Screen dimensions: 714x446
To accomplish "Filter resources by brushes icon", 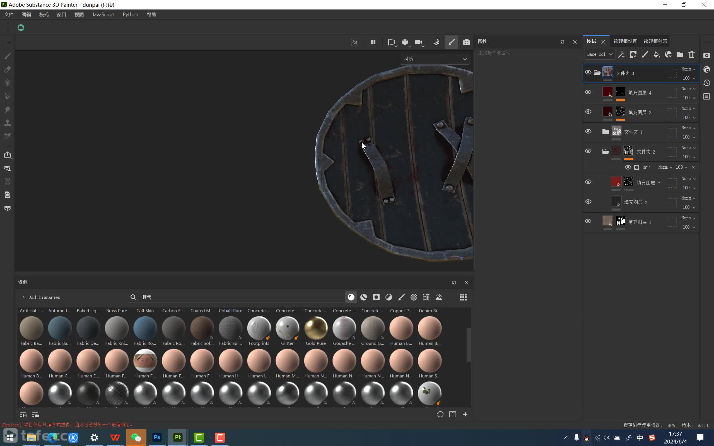I will point(401,297).
